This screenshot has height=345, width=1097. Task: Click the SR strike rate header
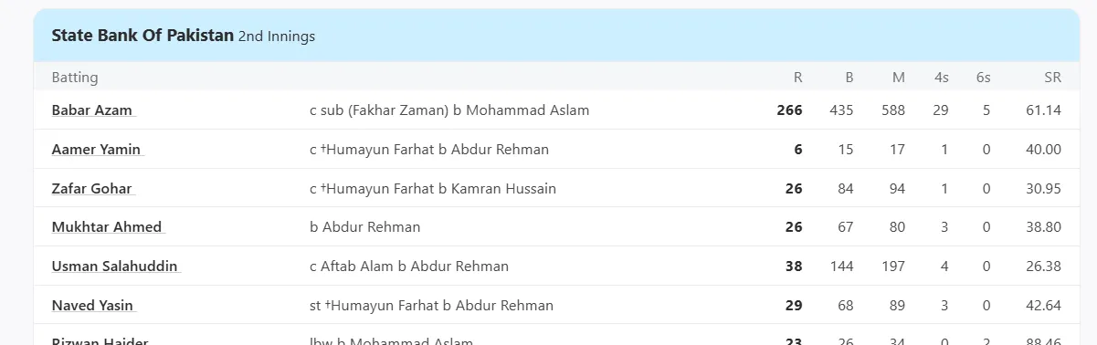click(1053, 78)
